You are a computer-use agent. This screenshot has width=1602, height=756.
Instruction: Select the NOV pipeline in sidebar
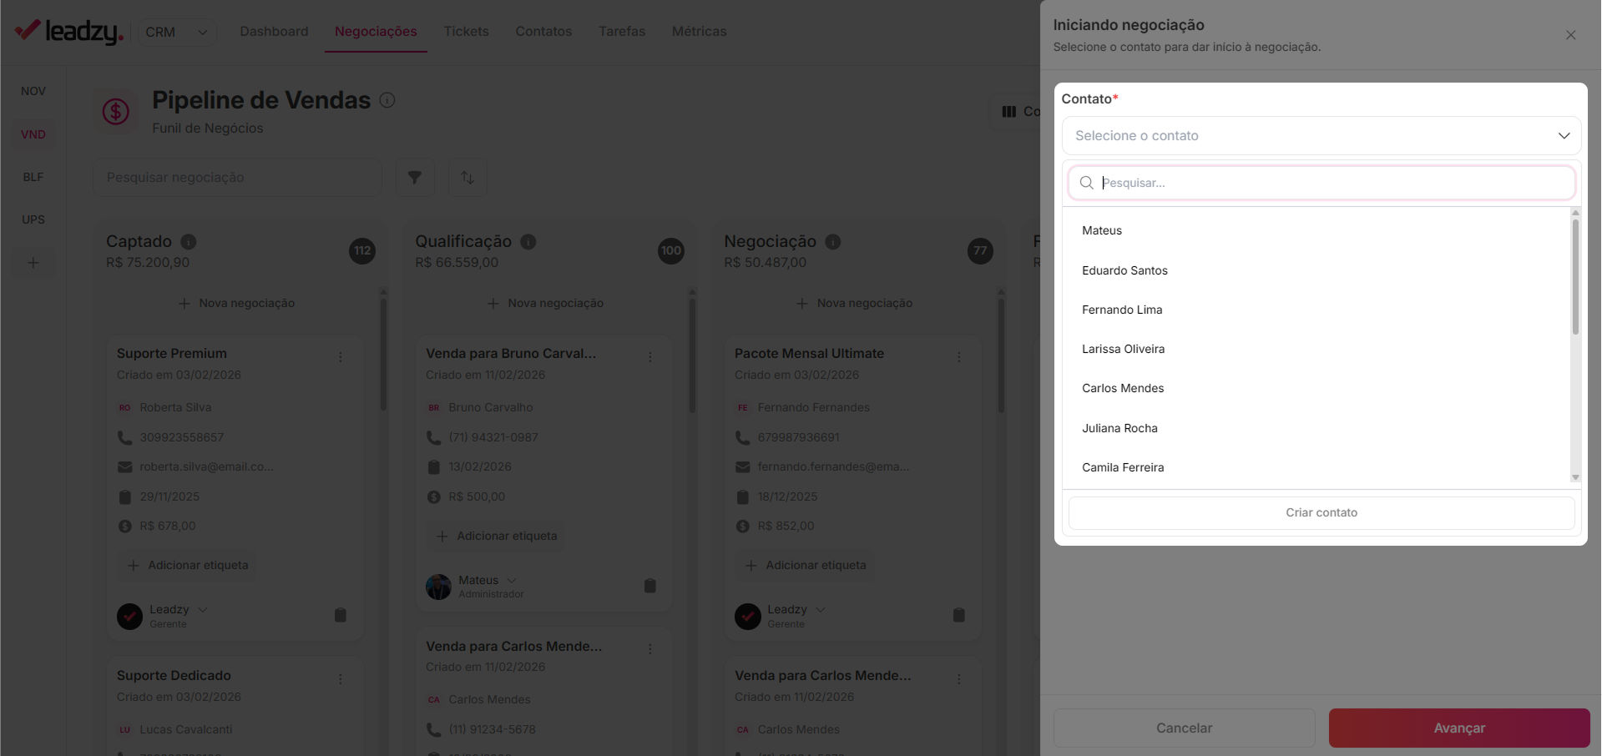[33, 91]
